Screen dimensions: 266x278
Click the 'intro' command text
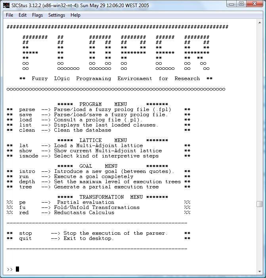27,171
